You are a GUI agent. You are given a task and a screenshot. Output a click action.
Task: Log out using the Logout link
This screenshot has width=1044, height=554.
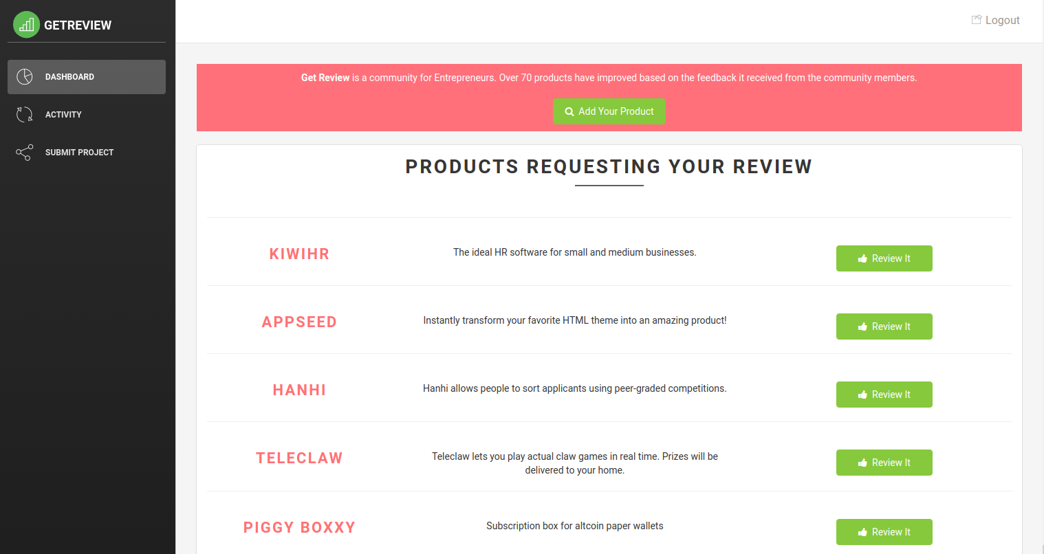pos(995,20)
